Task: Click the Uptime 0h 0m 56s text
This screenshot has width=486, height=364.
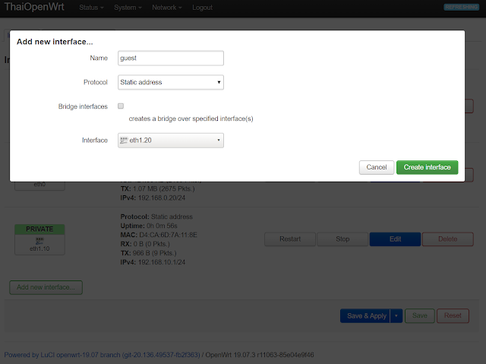Action: (x=149, y=226)
